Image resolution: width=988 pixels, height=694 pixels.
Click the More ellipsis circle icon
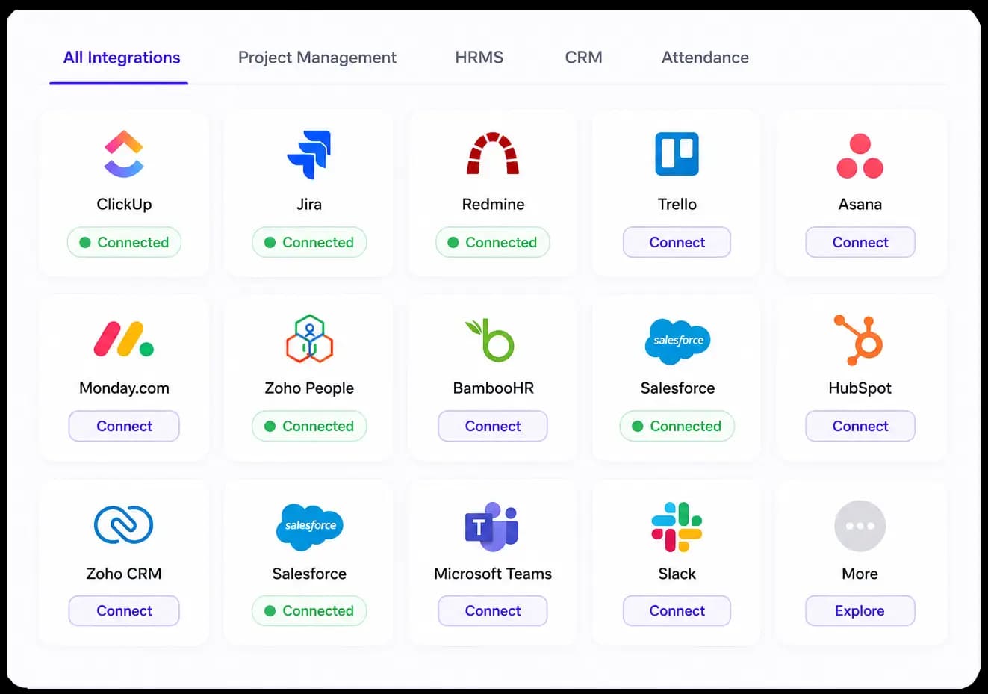(860, 526)
